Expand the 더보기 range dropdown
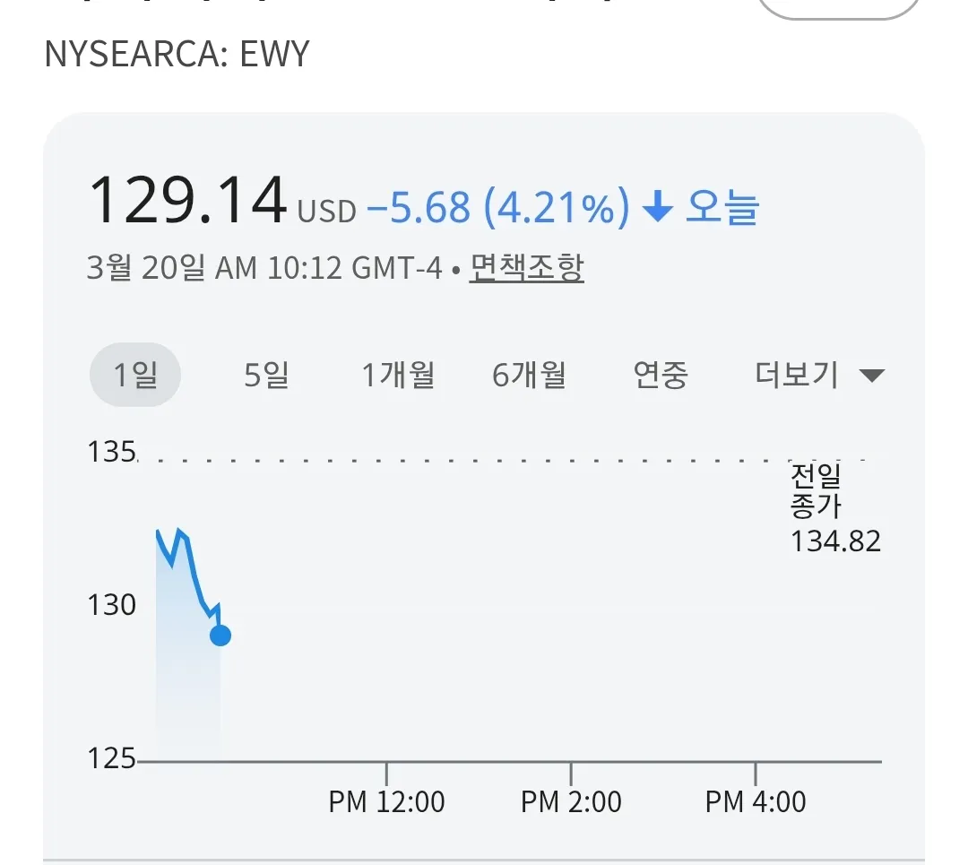The width and height of the screenshot is (968, 865). pyautogui.click(x=797, y=375)
